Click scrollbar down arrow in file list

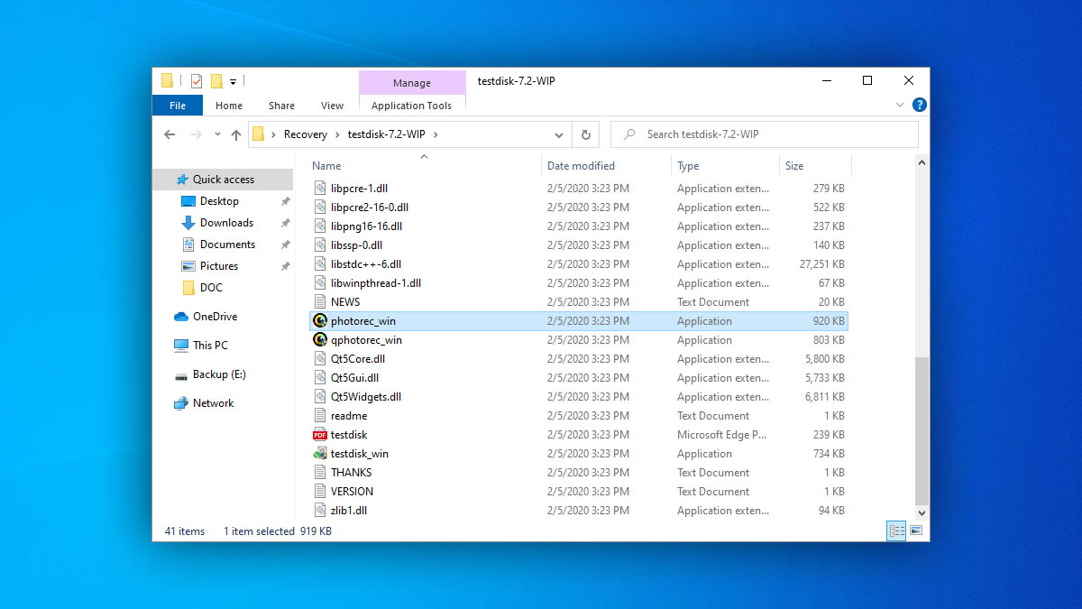[x=922, y=513]
